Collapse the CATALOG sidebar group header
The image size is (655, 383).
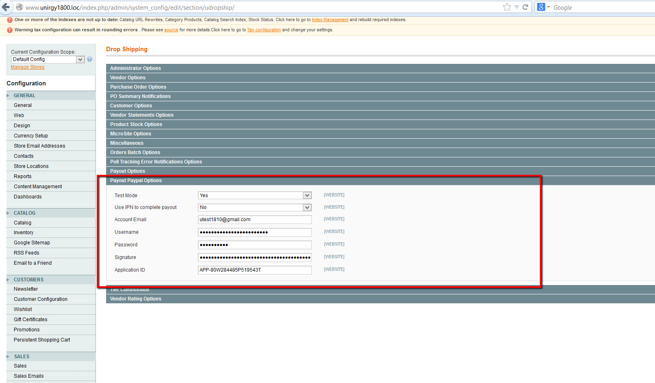tap(51, 213)
